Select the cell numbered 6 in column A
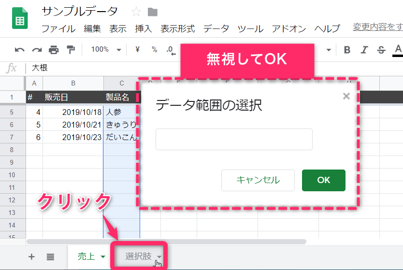403x270 pixels. click(34, 137)
